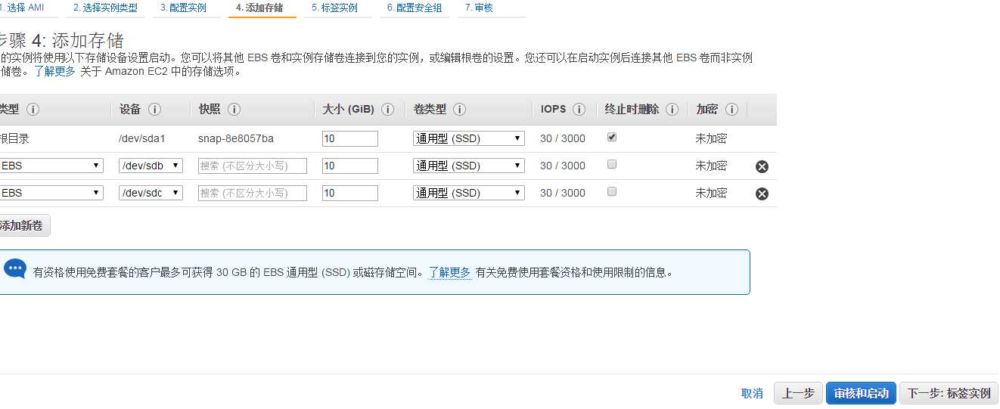The image size is (1000, 409).
Task: Click info icon next to 加密 header
Action: pyautogui.click(x=731, y=110)
